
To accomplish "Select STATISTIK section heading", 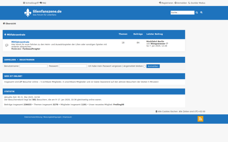I will pyautogui.click(x=9, y=91).
